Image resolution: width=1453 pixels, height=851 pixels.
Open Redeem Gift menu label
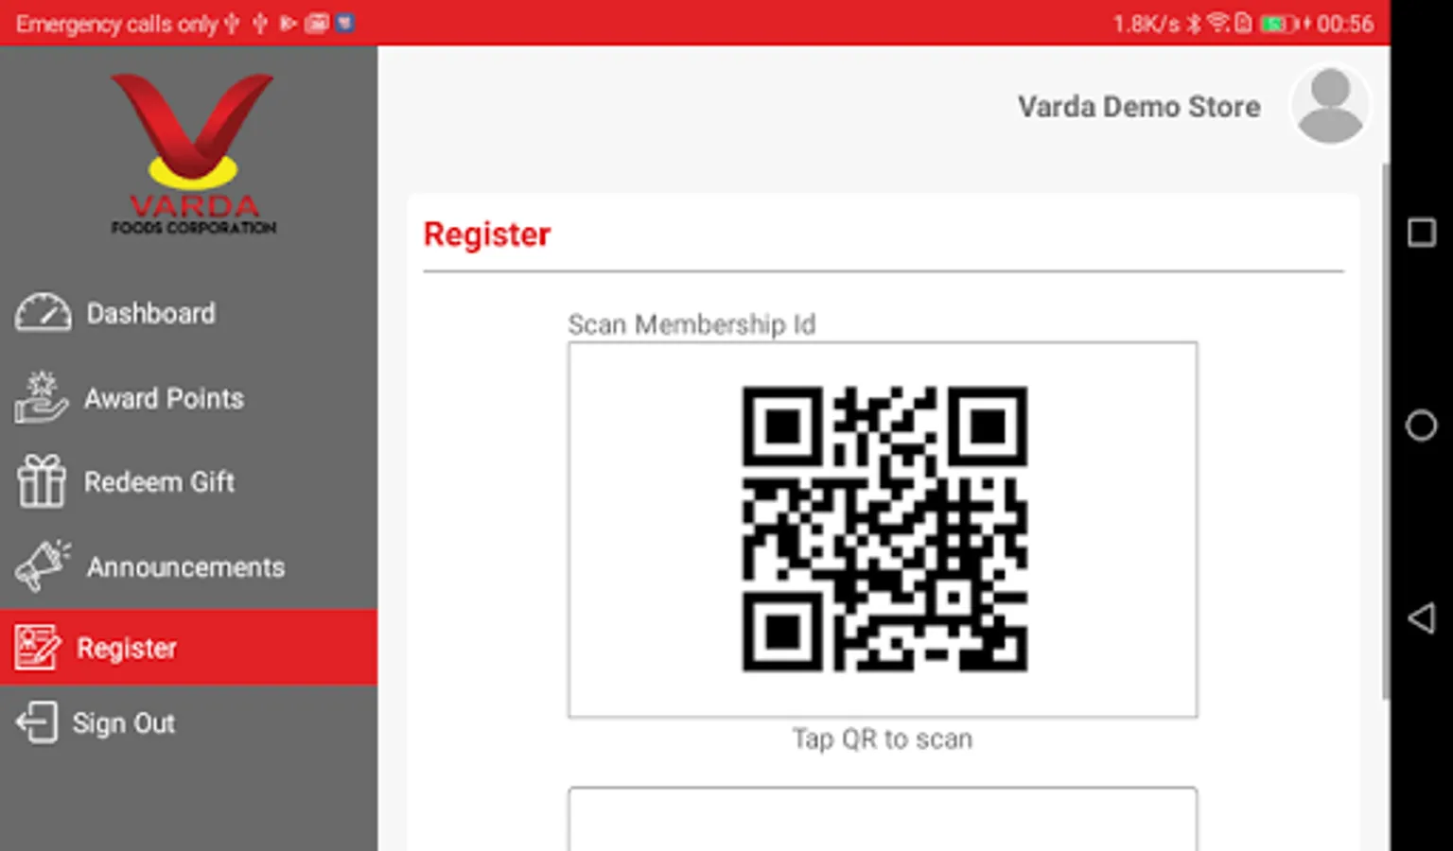tap(159, 482)
